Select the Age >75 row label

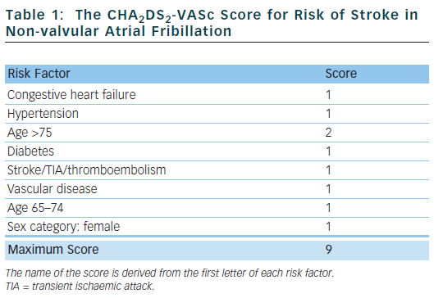[30, 133]
